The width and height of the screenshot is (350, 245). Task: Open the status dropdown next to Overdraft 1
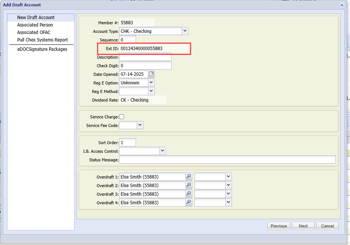pyautogui.click(x=228, y=177)
